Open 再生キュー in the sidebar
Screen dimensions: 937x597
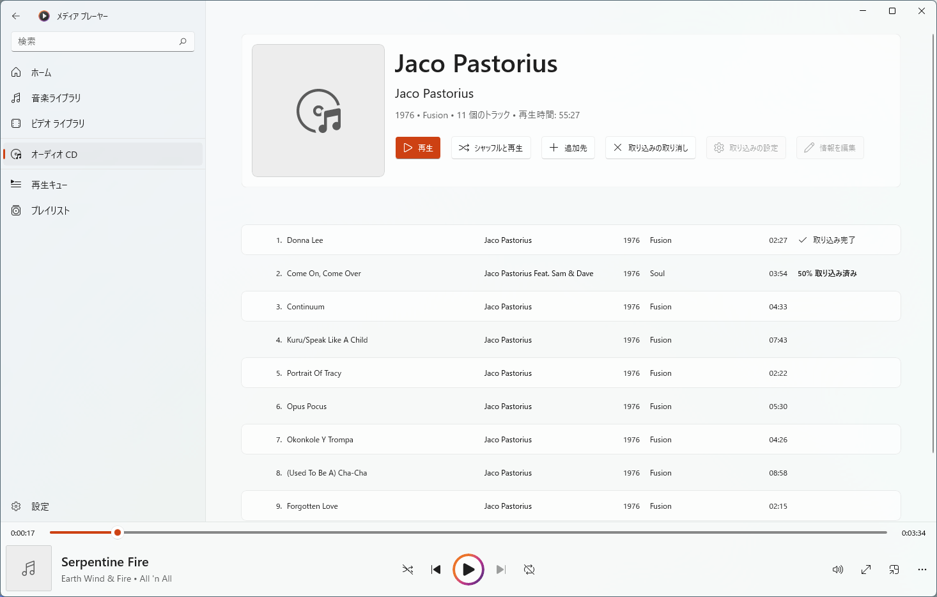[102, 185]
